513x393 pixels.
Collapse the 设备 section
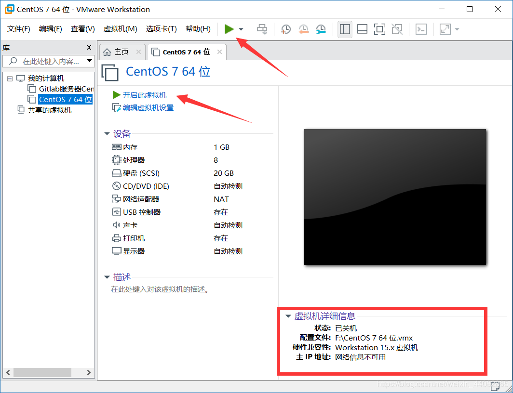[107, 133]
